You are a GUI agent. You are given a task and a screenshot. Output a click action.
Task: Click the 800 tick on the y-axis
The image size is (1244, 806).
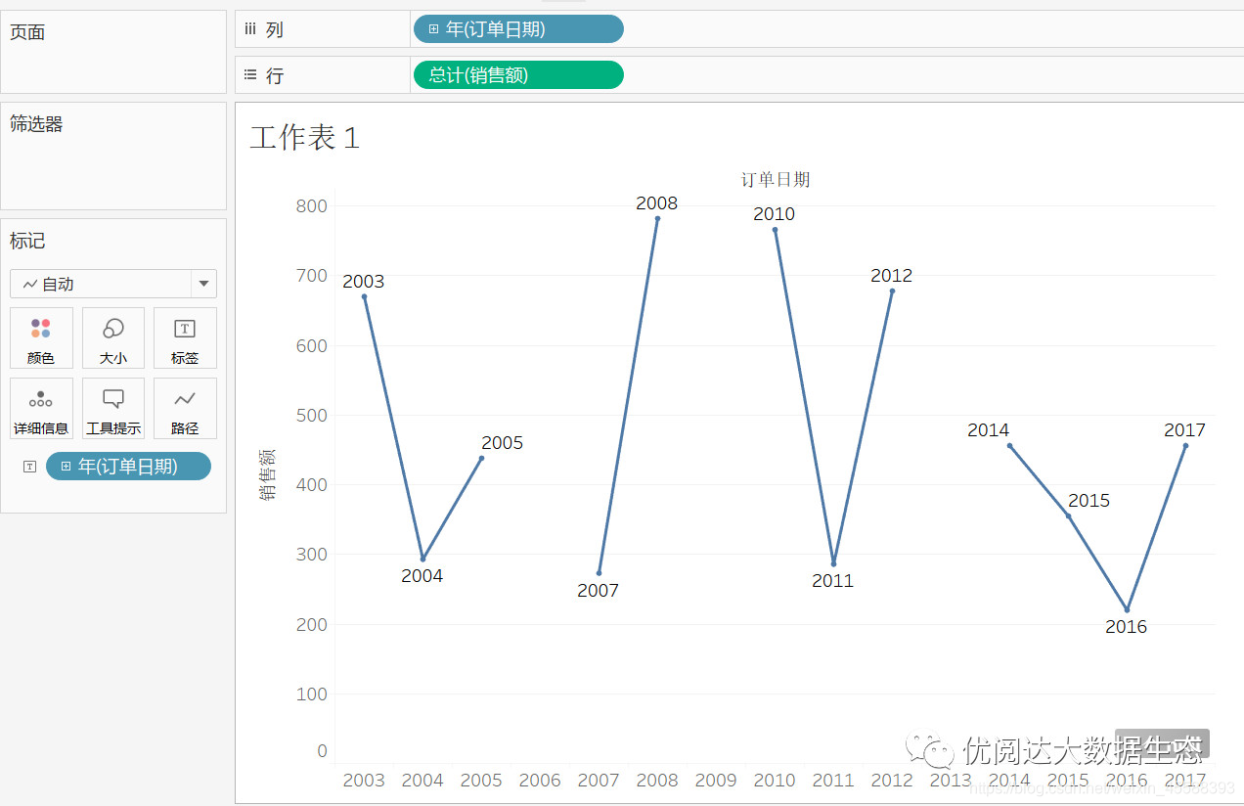click(x=312, y=206)
